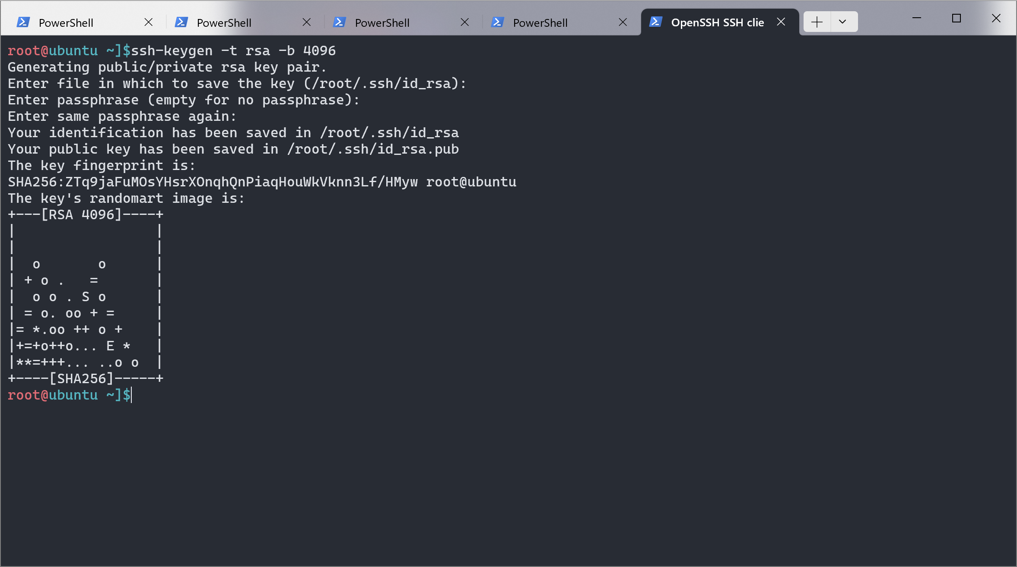Open a new tab with the plus button
1017x567 pixels.
(x=817, y=22)
